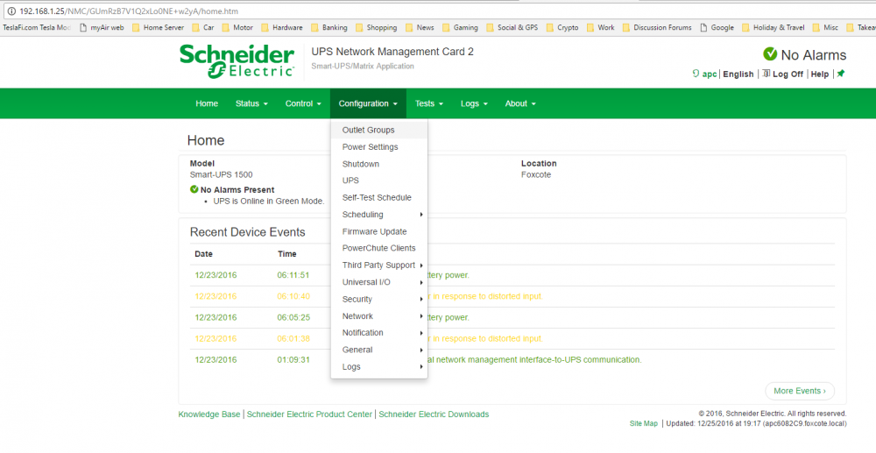Open the Work bookmark folder
This screenshot has width=876, height=453.
click(600, 27)
